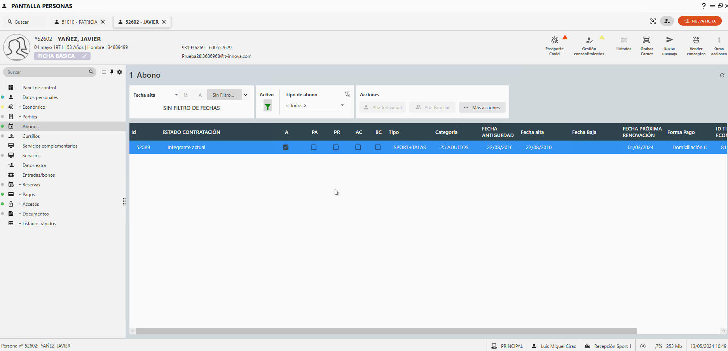
Task: Click the sidebar list view icon
Action: coord(104,72)
